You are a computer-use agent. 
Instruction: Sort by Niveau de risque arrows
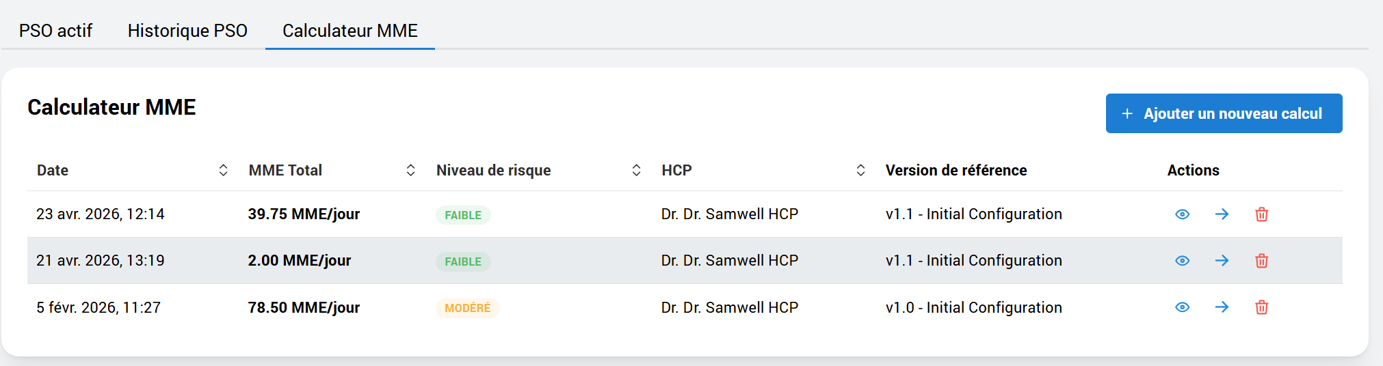coord(636,170)
